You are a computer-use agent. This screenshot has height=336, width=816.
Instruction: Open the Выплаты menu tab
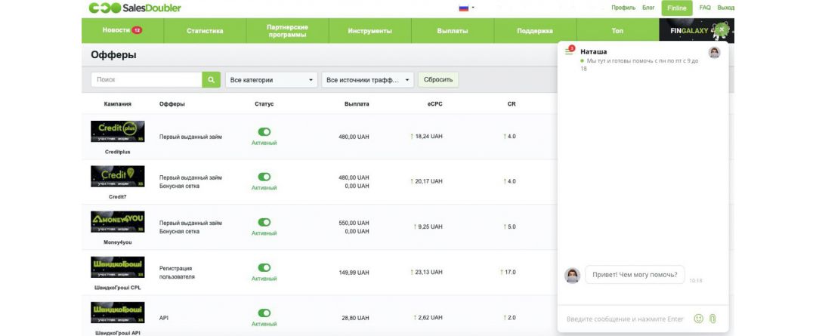tap(453, 31)
